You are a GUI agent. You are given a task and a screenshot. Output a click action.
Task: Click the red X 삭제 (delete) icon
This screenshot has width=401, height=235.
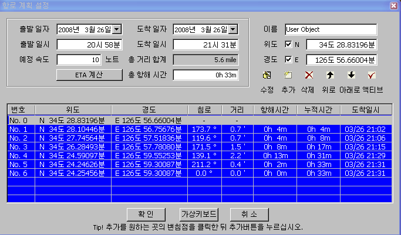(x=309, y=75)
